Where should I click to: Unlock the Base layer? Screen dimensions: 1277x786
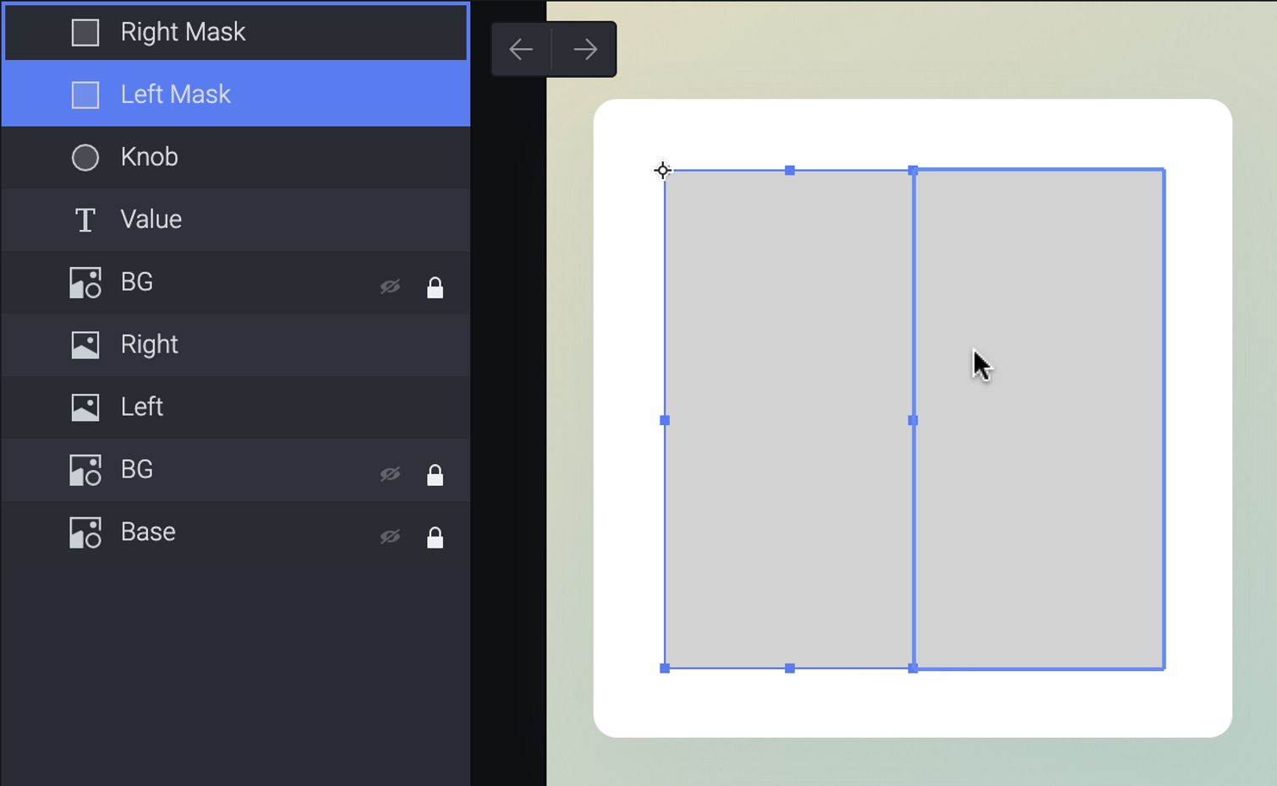point(435,538)
